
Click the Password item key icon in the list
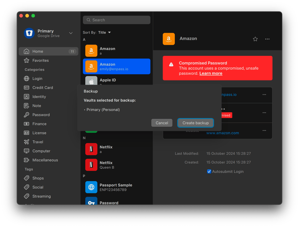click(91, 201)
